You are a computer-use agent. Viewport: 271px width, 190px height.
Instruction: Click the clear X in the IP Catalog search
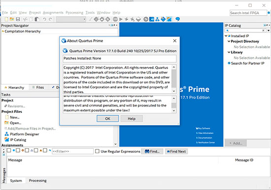coord(263,30)
